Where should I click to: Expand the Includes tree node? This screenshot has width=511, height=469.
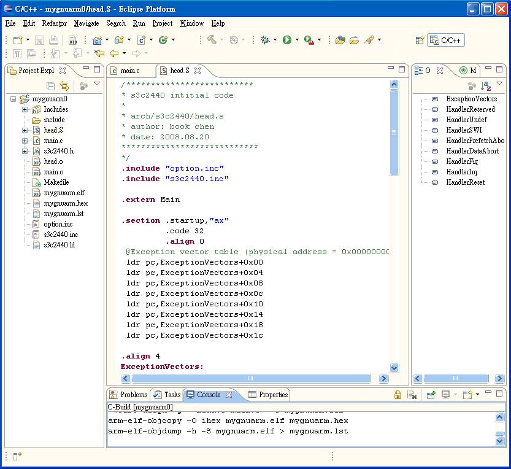coord(25,109)
